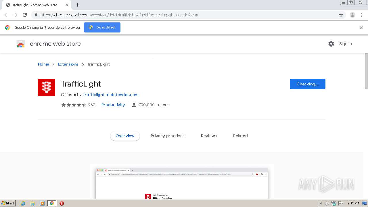This screenshot has width=368, height=207.
Task: Go to Extensions breadcrumb
Action: [x=68, y=64]
